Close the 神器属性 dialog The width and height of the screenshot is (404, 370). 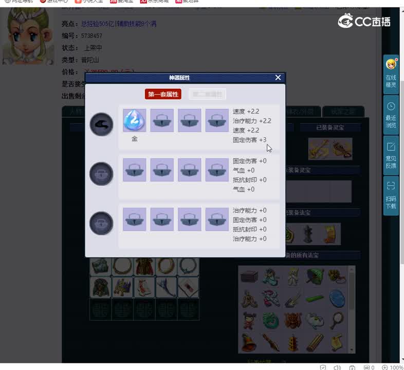(x=278, y=78)
